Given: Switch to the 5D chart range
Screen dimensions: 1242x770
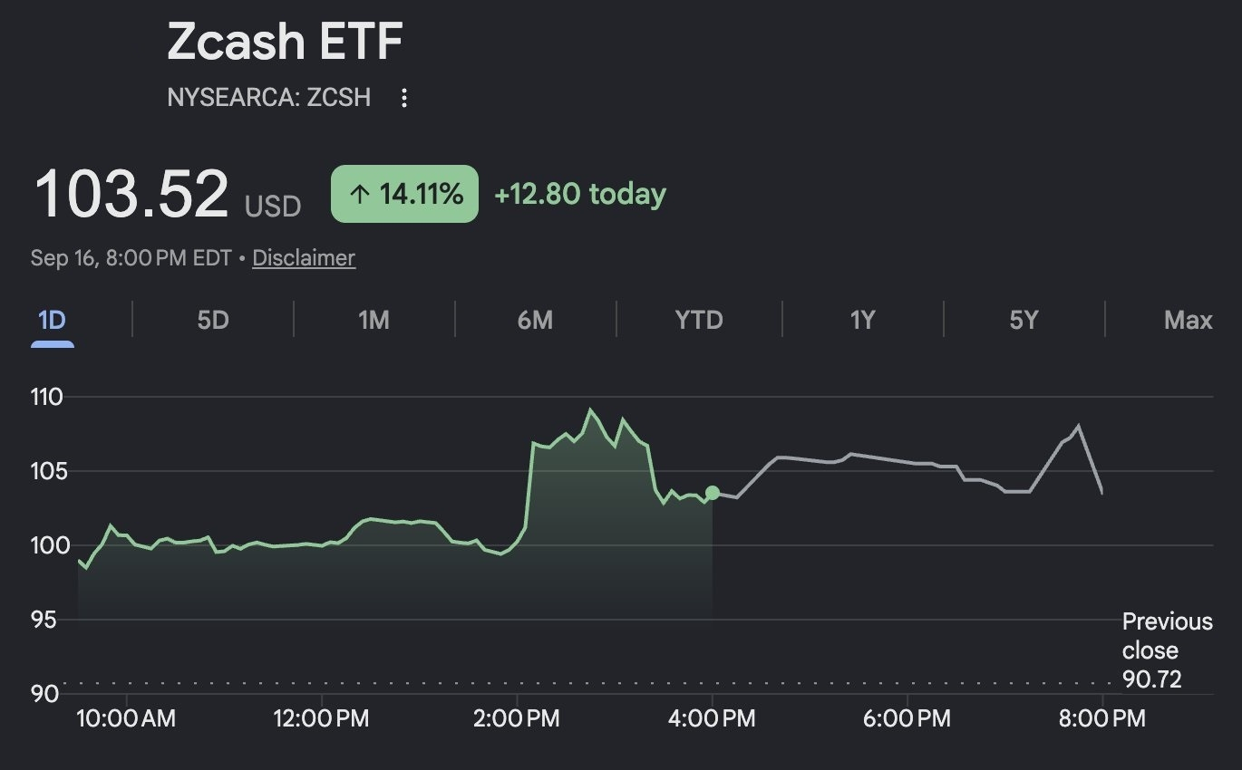Looking at the screenshot, I should click(x=213, y=320).
